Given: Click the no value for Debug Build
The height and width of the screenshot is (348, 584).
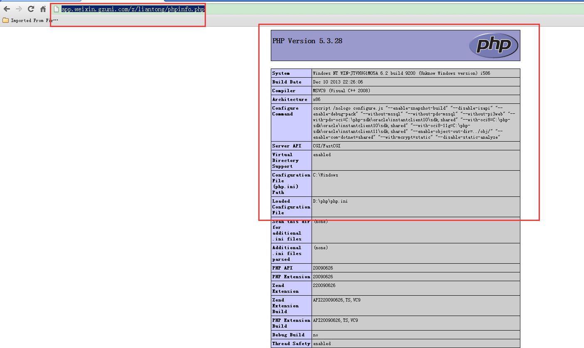Looking at the screenshot, I should [315, 335].
